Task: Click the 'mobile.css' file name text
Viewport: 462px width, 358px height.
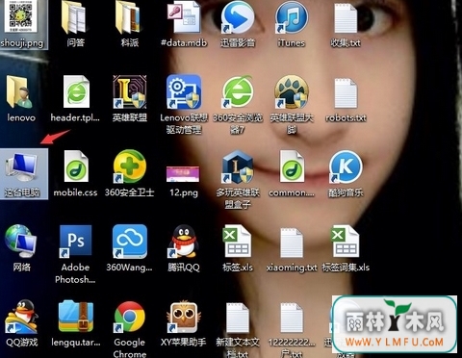Action: pos(75,192)
